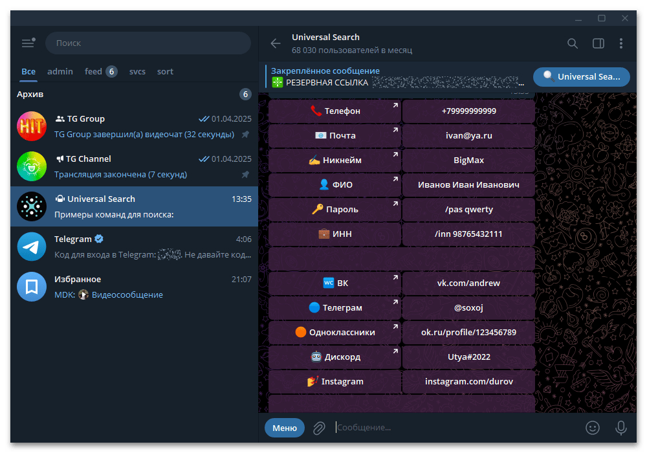
Task: Open the emoji picker smiley icon
Action: point(593,428)
